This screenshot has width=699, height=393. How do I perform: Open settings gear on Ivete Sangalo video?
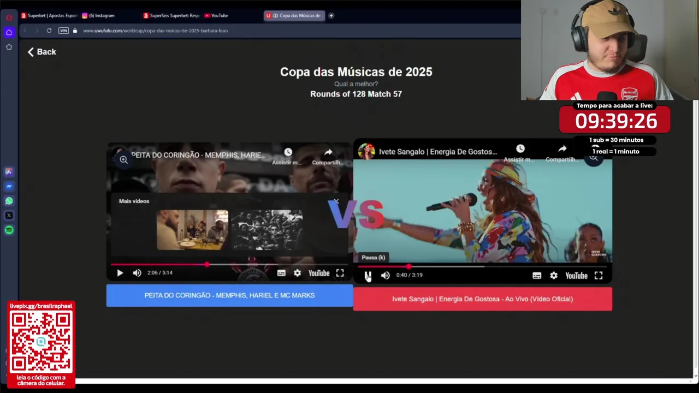click(x=554, y=276)
